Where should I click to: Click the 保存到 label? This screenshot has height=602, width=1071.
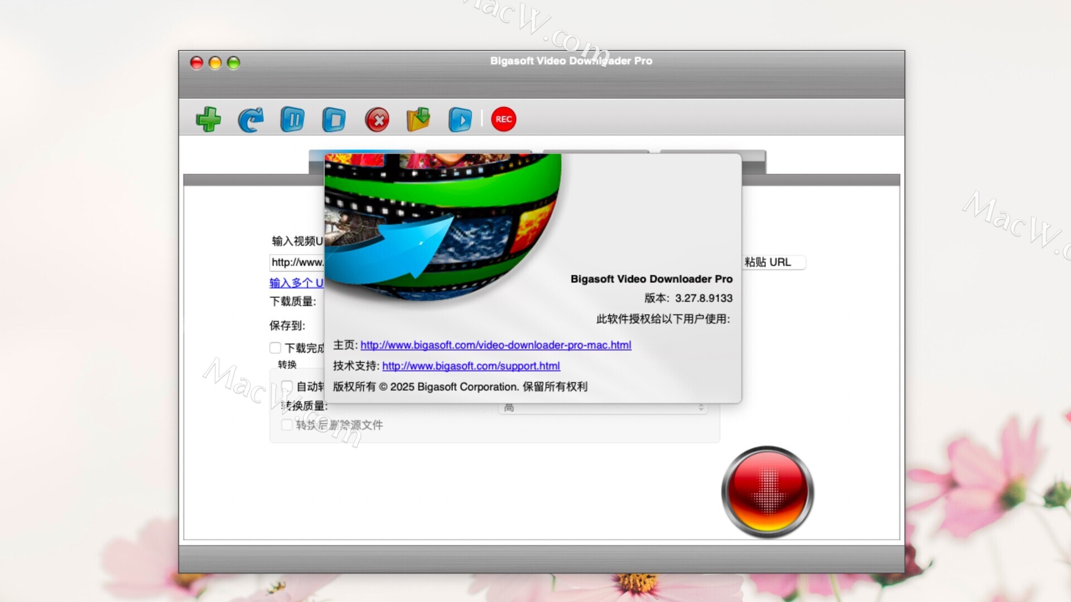click(x=287, y=326)
